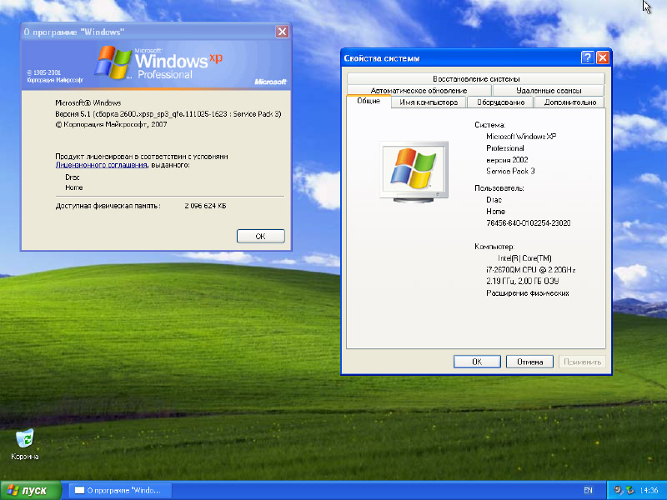Image resolution: width=667 pixels, height=500 pixels.
Task: Select the Дополнительно tab
Action: click(569, 102)
